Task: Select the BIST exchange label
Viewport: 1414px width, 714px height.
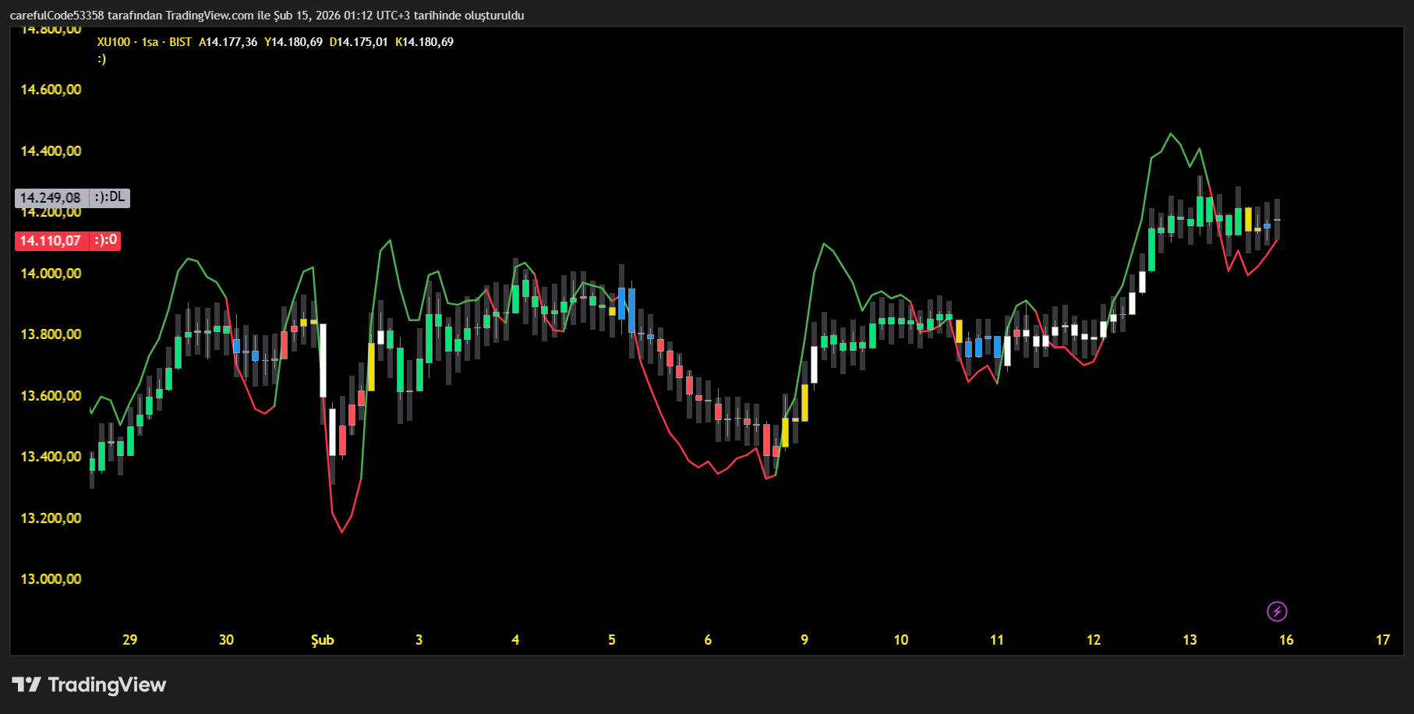Action: click(x=180, y=42)
